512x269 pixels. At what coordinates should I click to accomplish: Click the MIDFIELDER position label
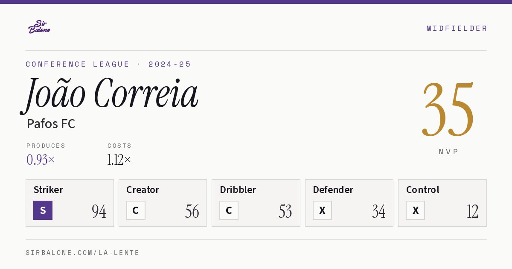(x=457, y=28)
